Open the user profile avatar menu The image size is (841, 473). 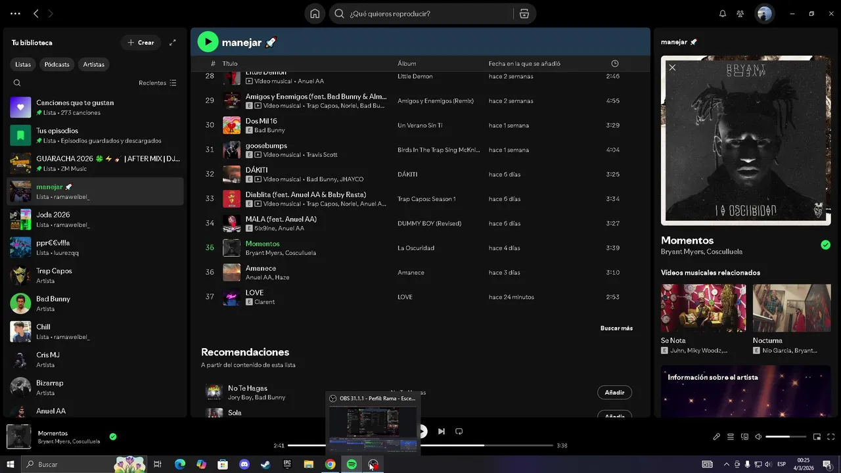tap(764, 14)
